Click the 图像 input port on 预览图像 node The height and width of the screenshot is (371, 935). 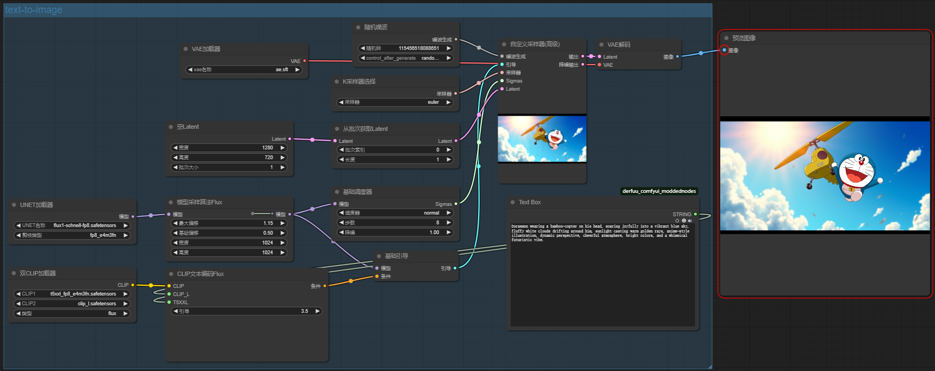pyautogui.click(x=724, y=50)
